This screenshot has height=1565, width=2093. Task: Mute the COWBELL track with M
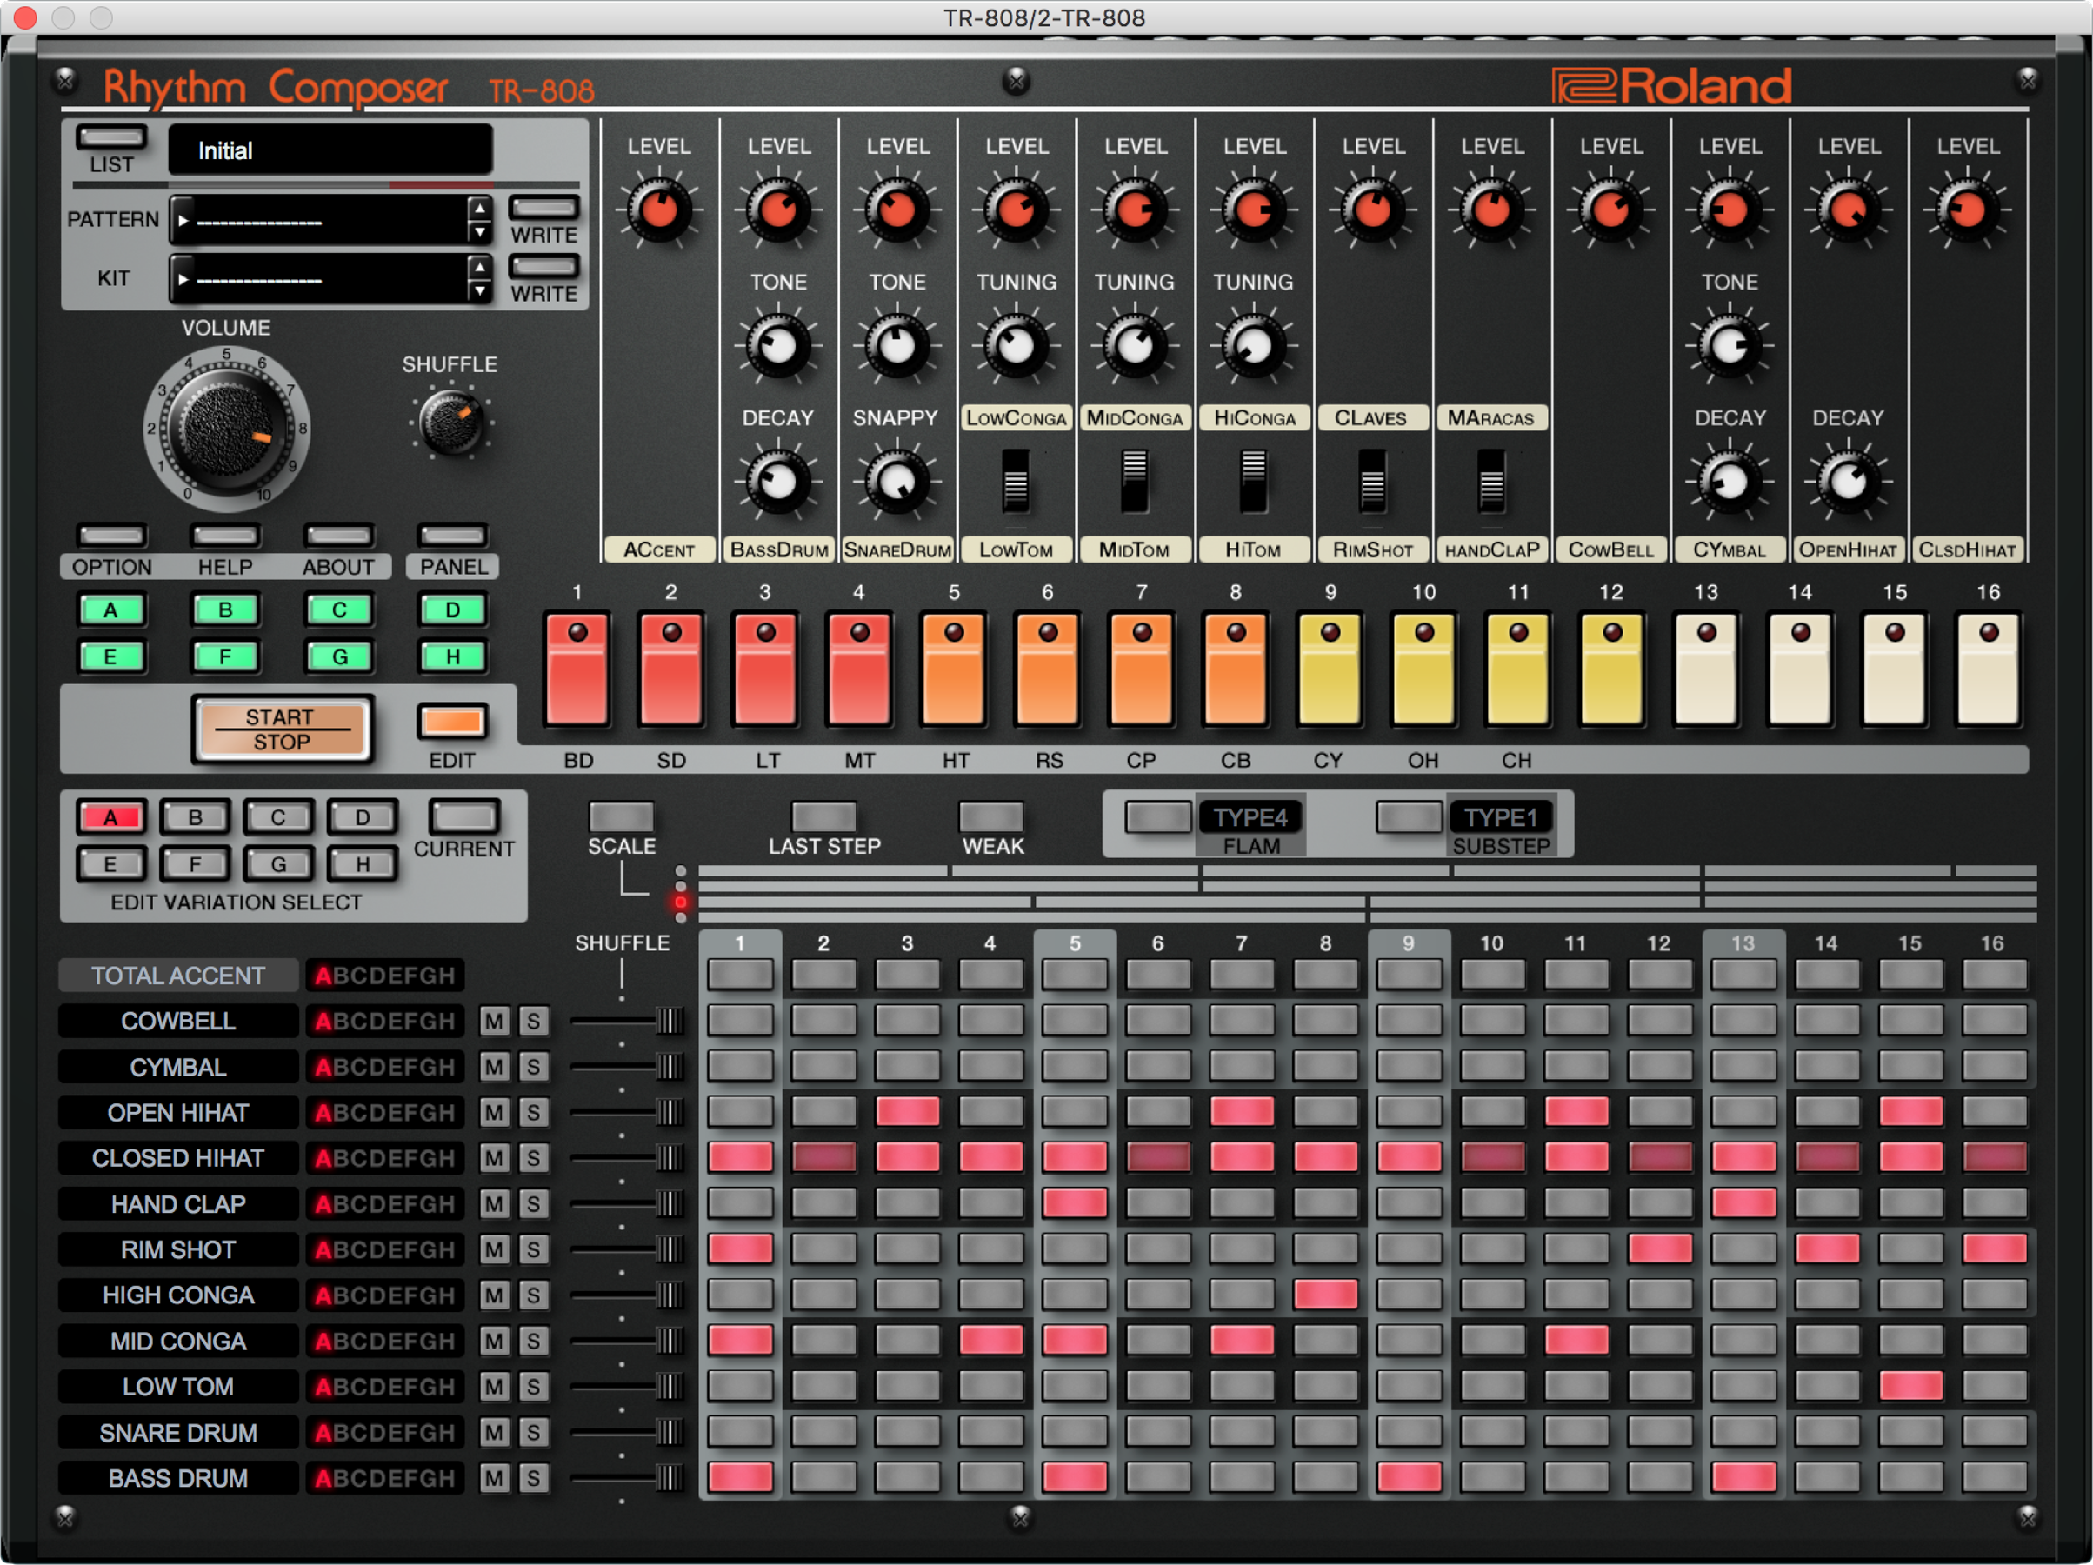tap(494, 1021)
